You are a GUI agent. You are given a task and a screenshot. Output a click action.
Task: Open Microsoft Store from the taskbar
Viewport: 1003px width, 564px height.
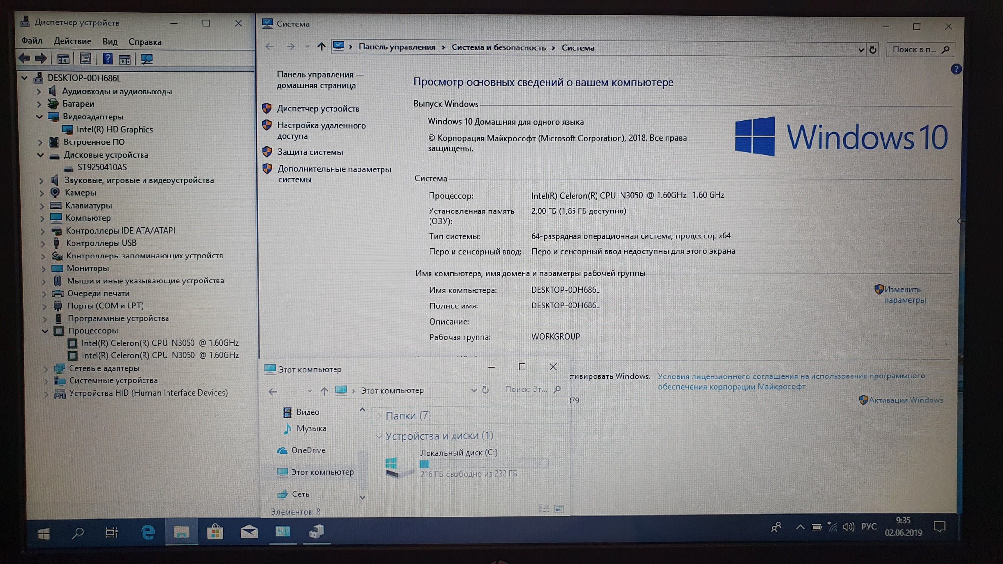[x=215, y=532]
